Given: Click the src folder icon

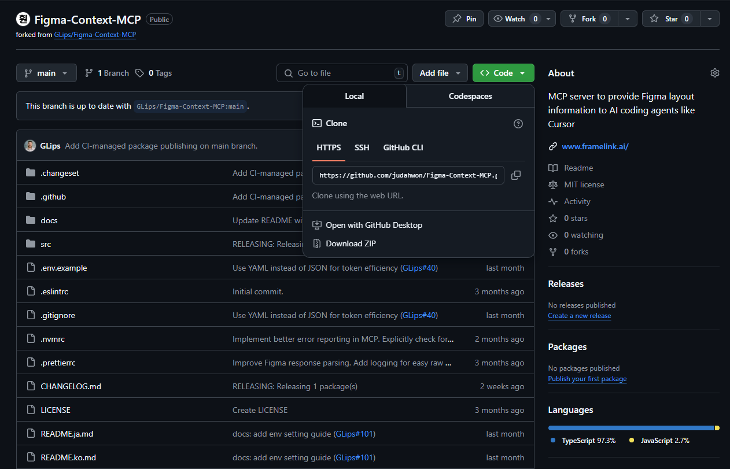Looking at the screenshot, I should click(x=31, y=244).
